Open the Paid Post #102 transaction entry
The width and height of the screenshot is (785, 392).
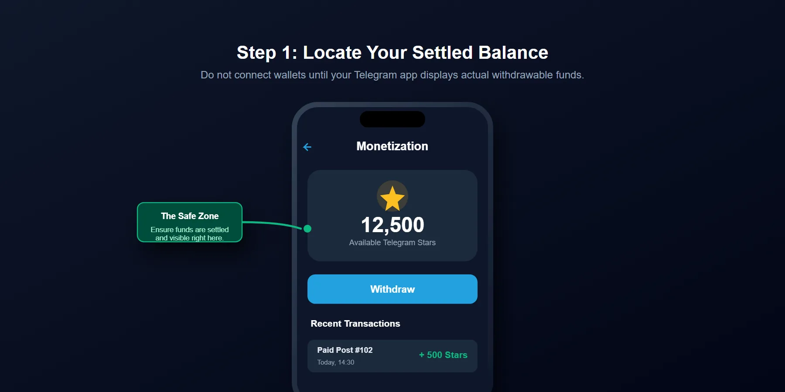point(345,350)
